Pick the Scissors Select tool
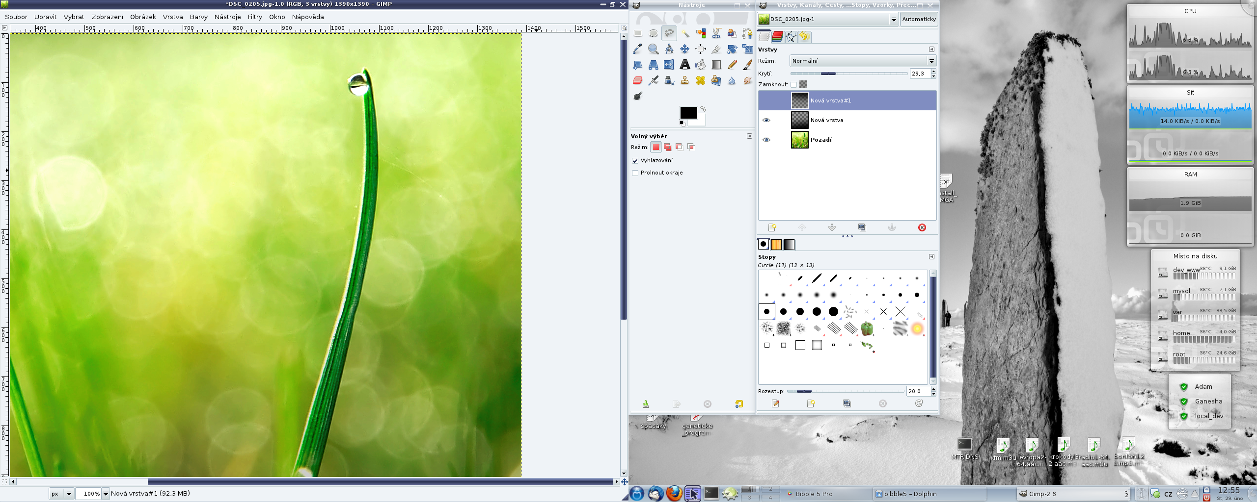 pyautogui.click(x=716, y=33)
